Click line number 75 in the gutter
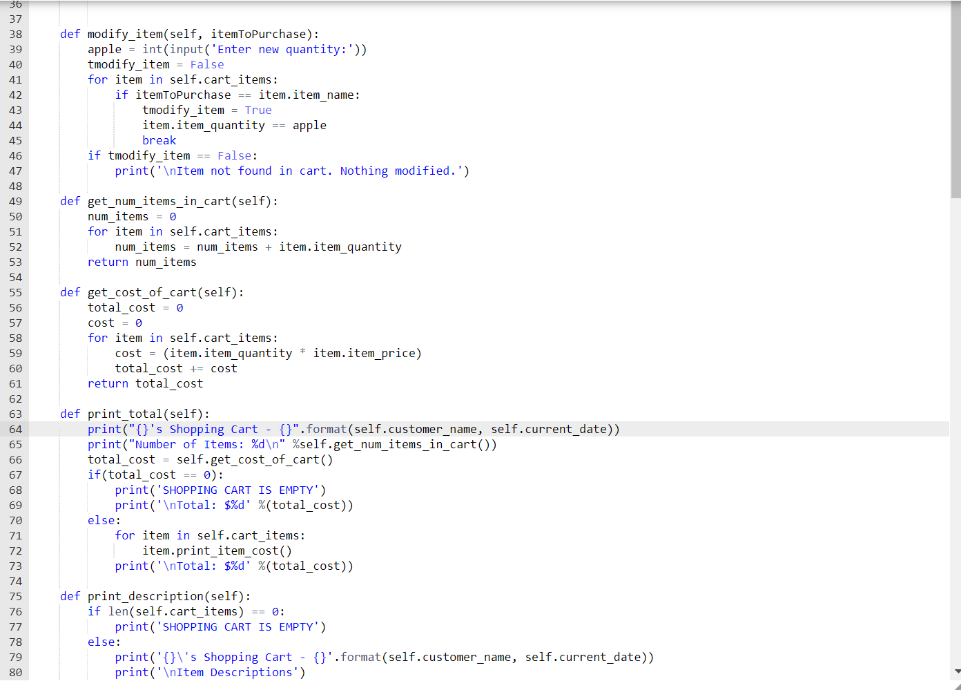This screenshot has width=961, height=690. click(x=15, y=596)
